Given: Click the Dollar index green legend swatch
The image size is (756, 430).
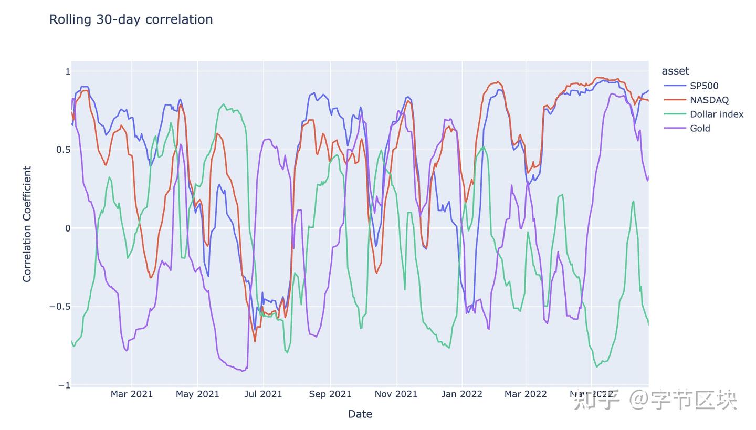Looking at the screenshot, I should tap(675, 114).
